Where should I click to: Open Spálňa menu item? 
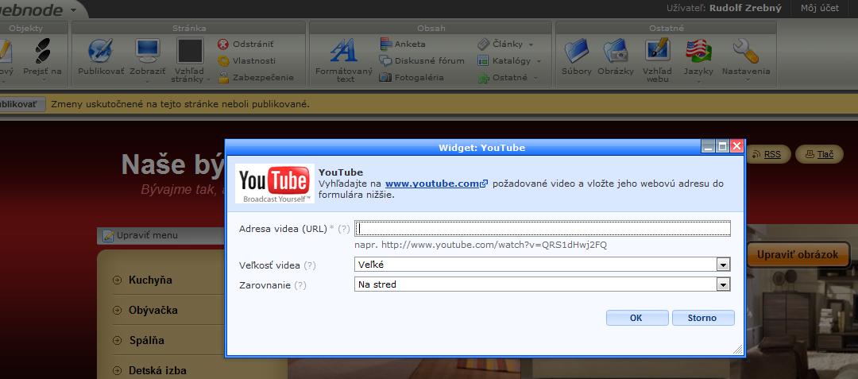(146, 340)
